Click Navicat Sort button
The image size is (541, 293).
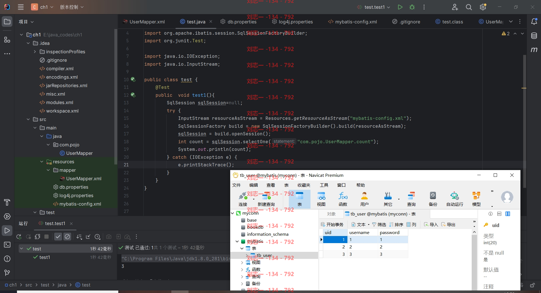click(396, 224)
